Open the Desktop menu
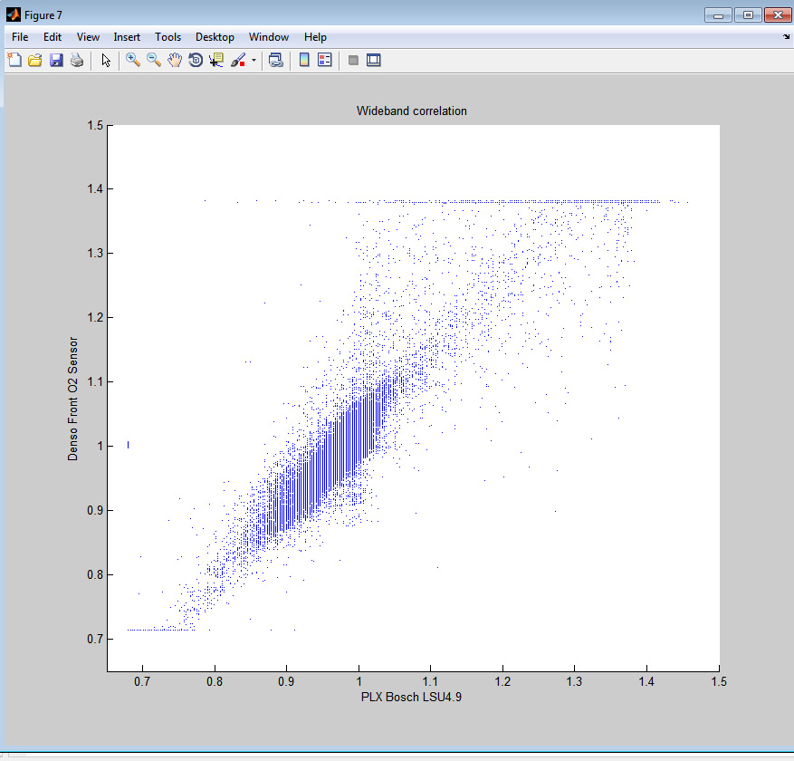This screenshot has height=761, width=794. pyautogui.click(x=215, y=37)
